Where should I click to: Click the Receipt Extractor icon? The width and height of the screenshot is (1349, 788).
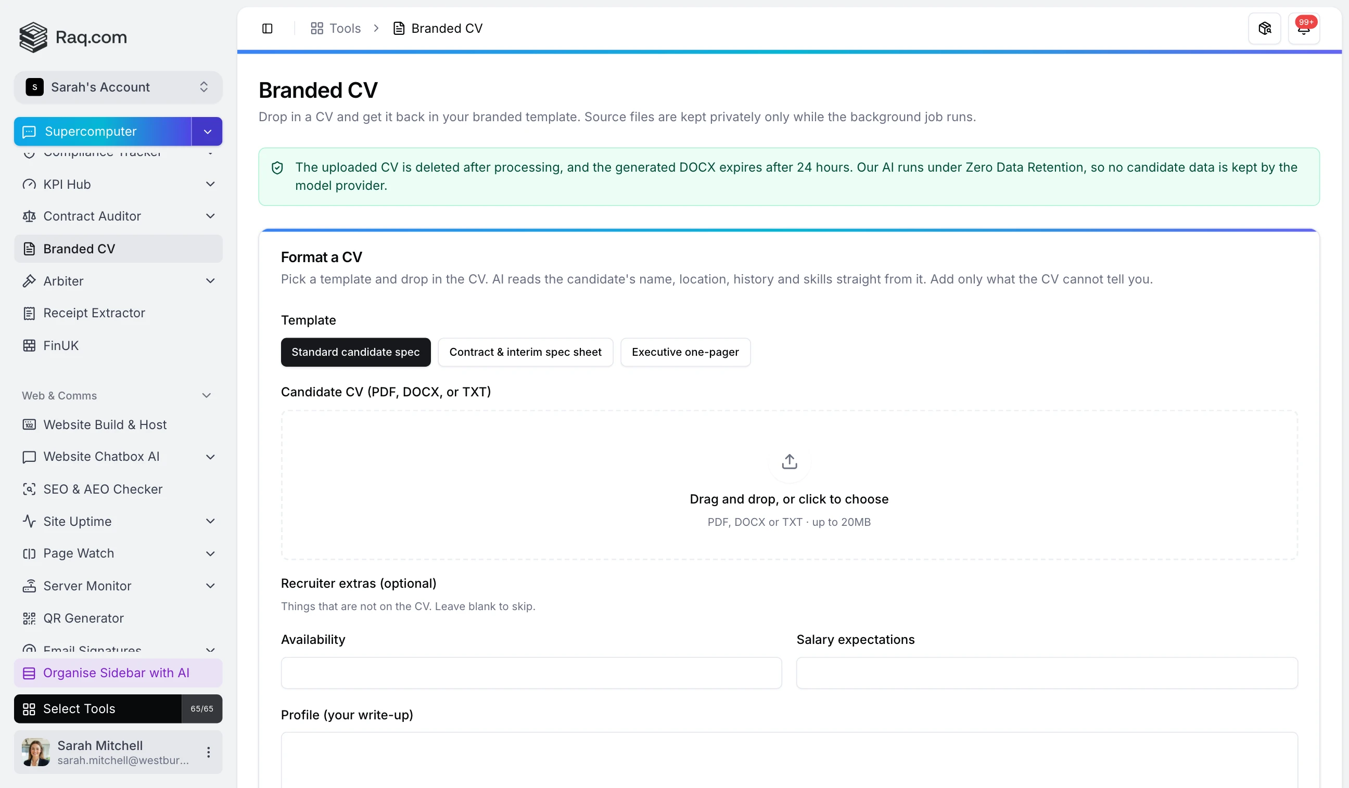[29, 313]
